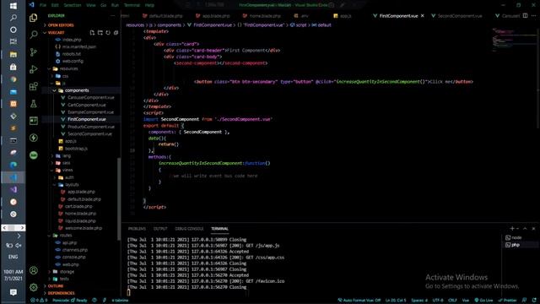
Task: Expand the DEPENDENCIES section
Action: (x=61, y=293)
